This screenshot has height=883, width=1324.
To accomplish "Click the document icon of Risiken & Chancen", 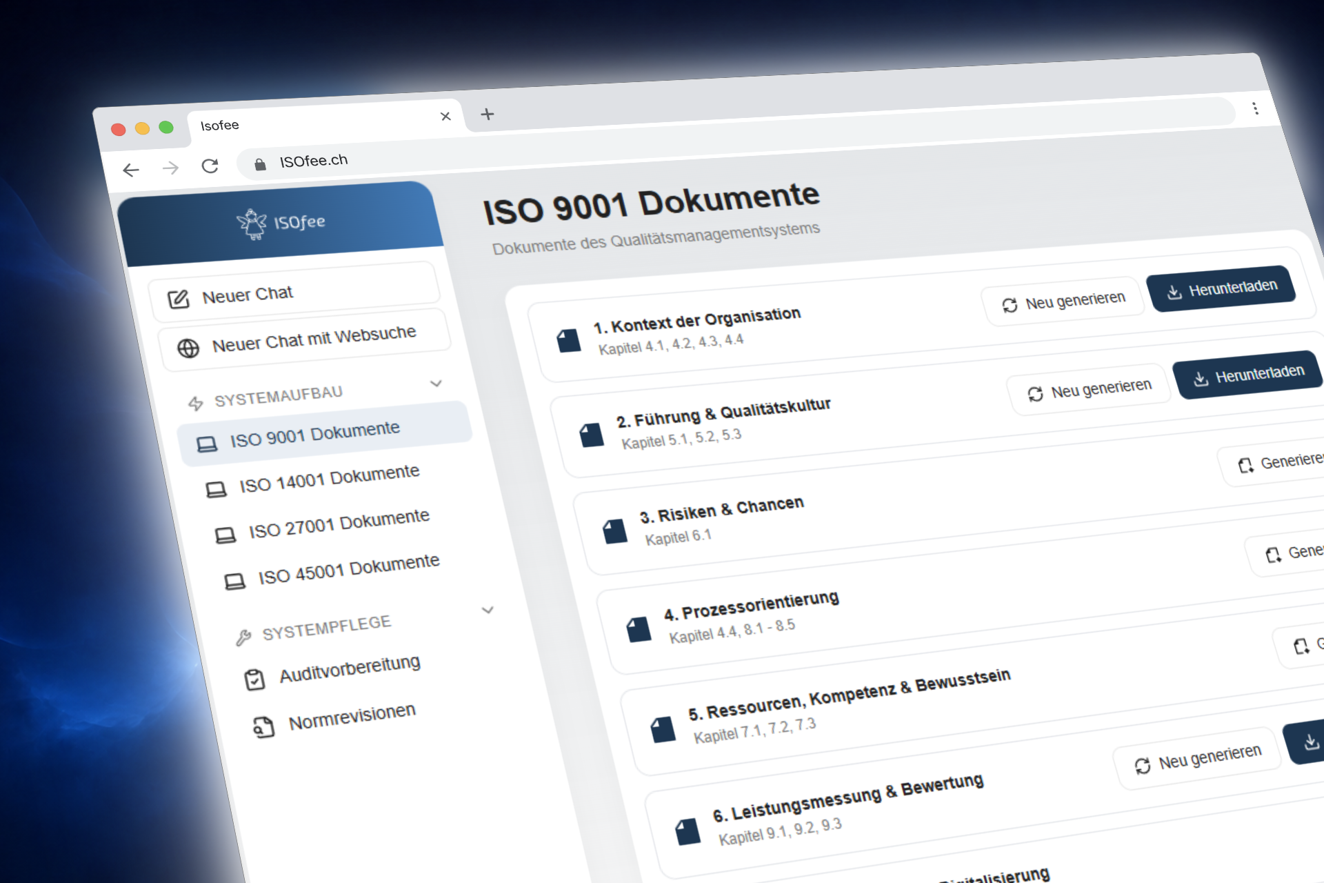I will pyautogui.click(x=614, y=531).
